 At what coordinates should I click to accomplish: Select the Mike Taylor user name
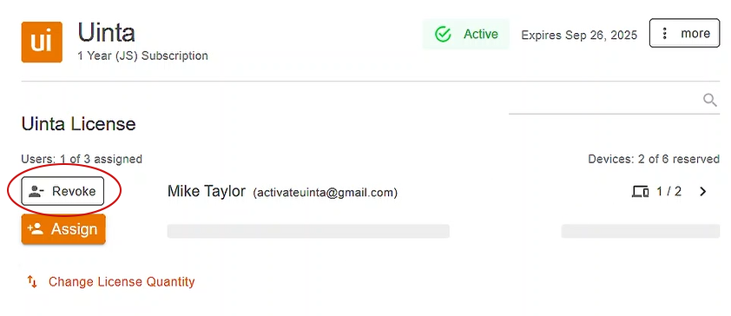click(206, 191)
